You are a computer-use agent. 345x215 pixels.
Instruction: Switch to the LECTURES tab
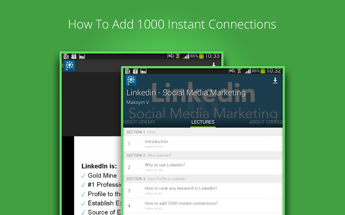pyautogui.click(x=203, y=122)
